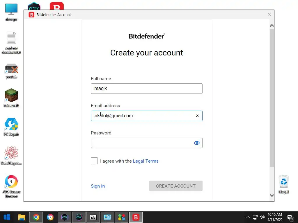Image resolution: width=298 pixels, height=223 pixels.
Task: Open the youtub shortcut icon
Action: click(x=11, y=71)
